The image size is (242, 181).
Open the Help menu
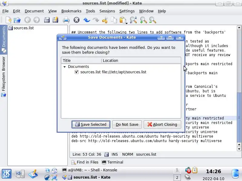coord(162,11)
